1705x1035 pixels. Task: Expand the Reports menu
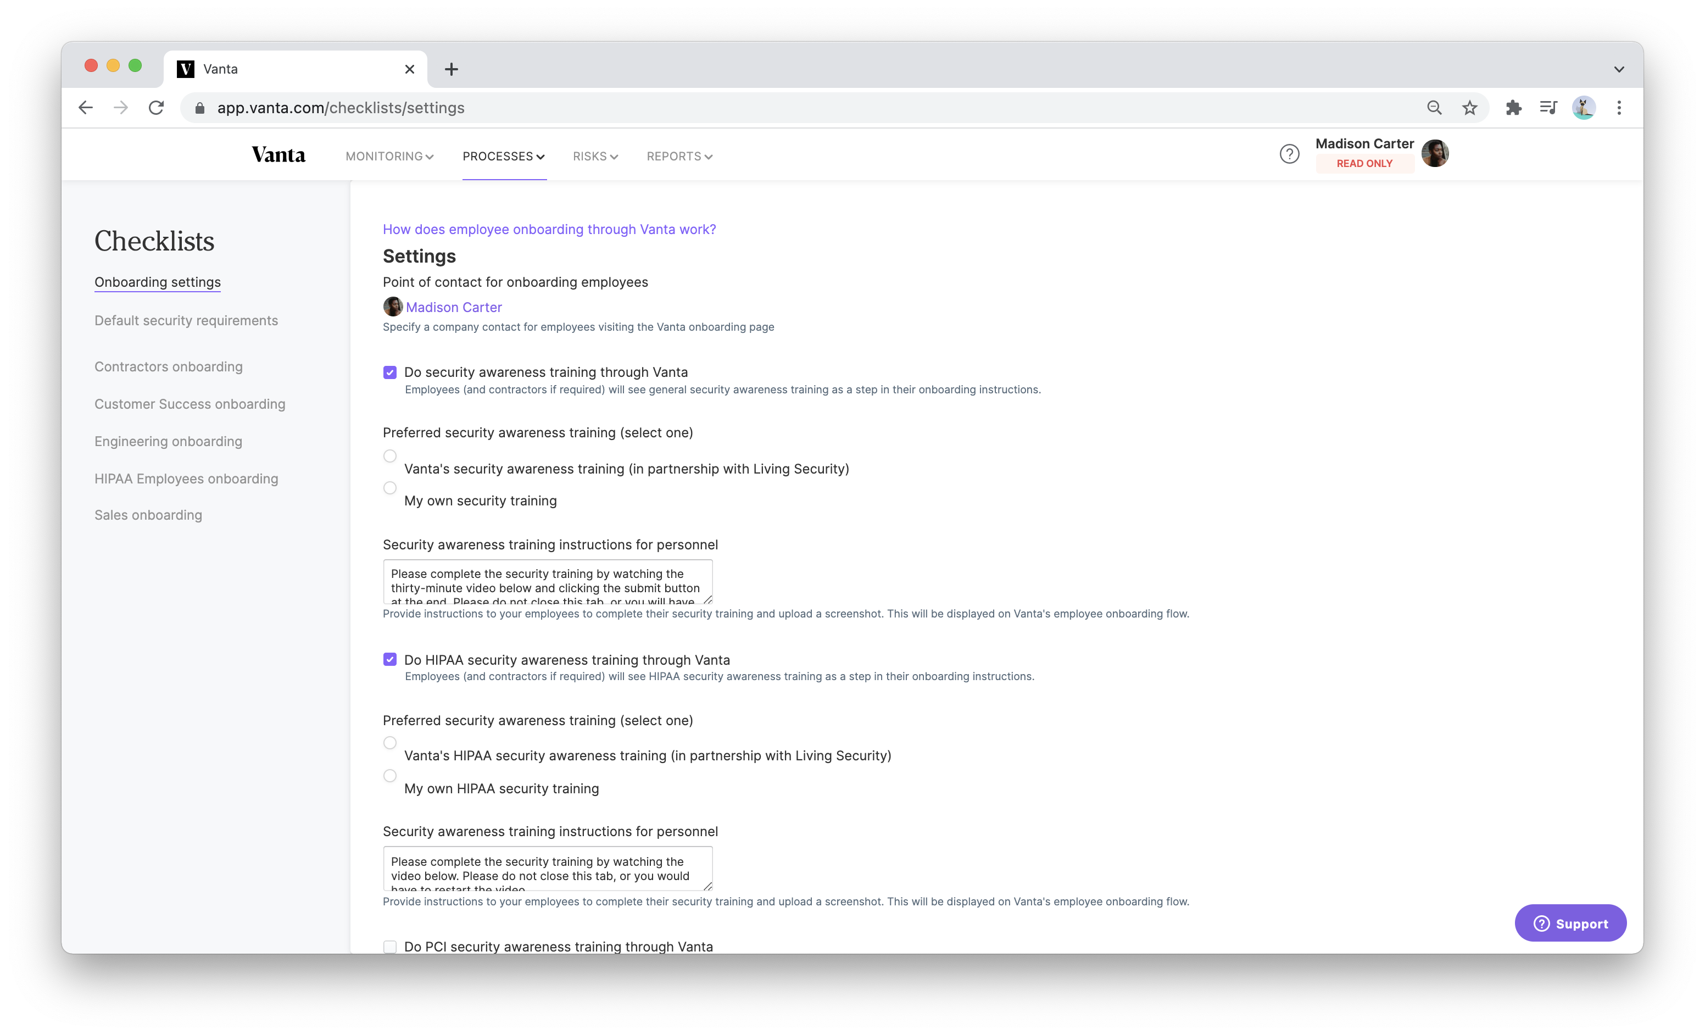click(x=679, y=157)
